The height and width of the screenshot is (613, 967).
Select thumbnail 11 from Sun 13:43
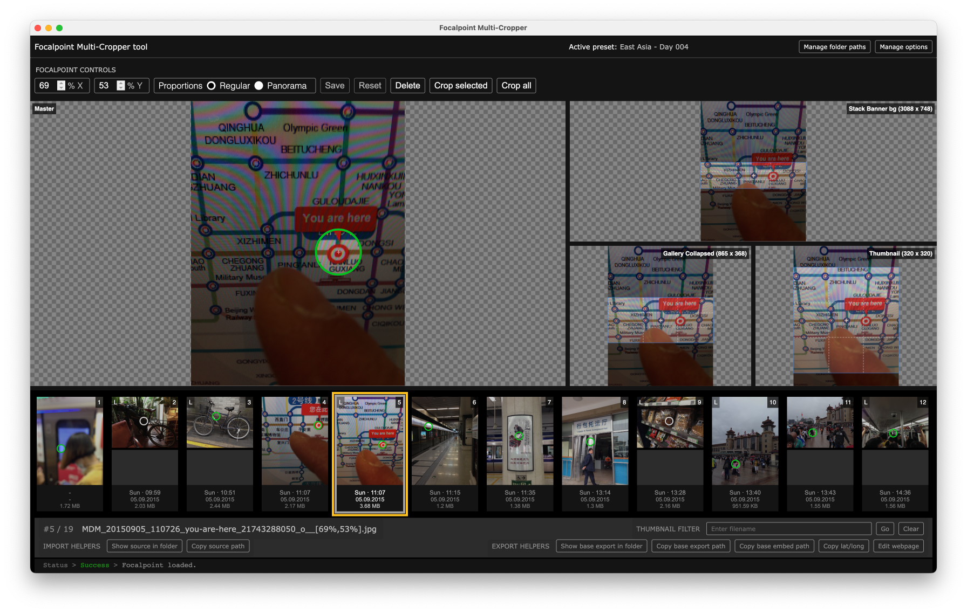pos(820,454)
